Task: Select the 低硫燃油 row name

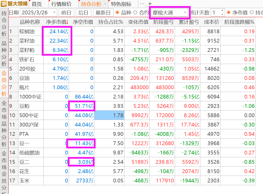Action: pyautogui.click(x=29, y=153)
